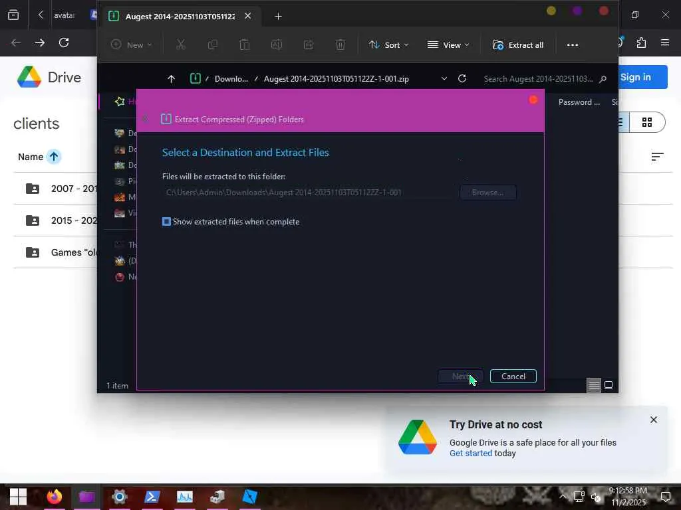Follow the Get started link

coord(471,453)
